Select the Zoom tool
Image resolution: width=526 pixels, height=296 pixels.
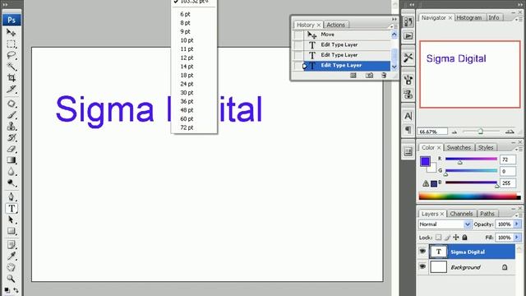11,279
